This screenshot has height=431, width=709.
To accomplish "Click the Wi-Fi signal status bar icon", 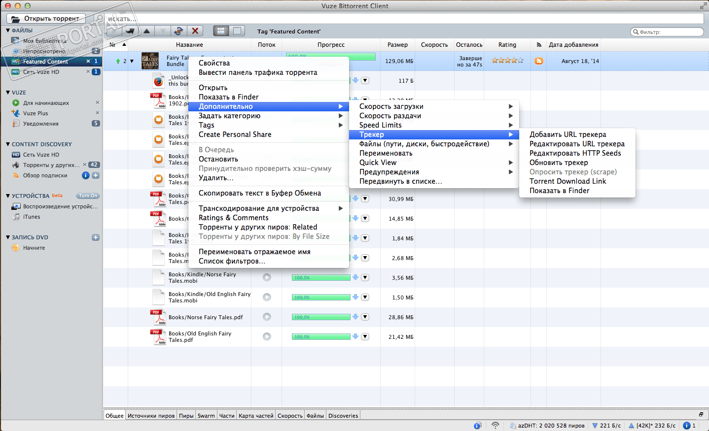I will coord(496,426).
